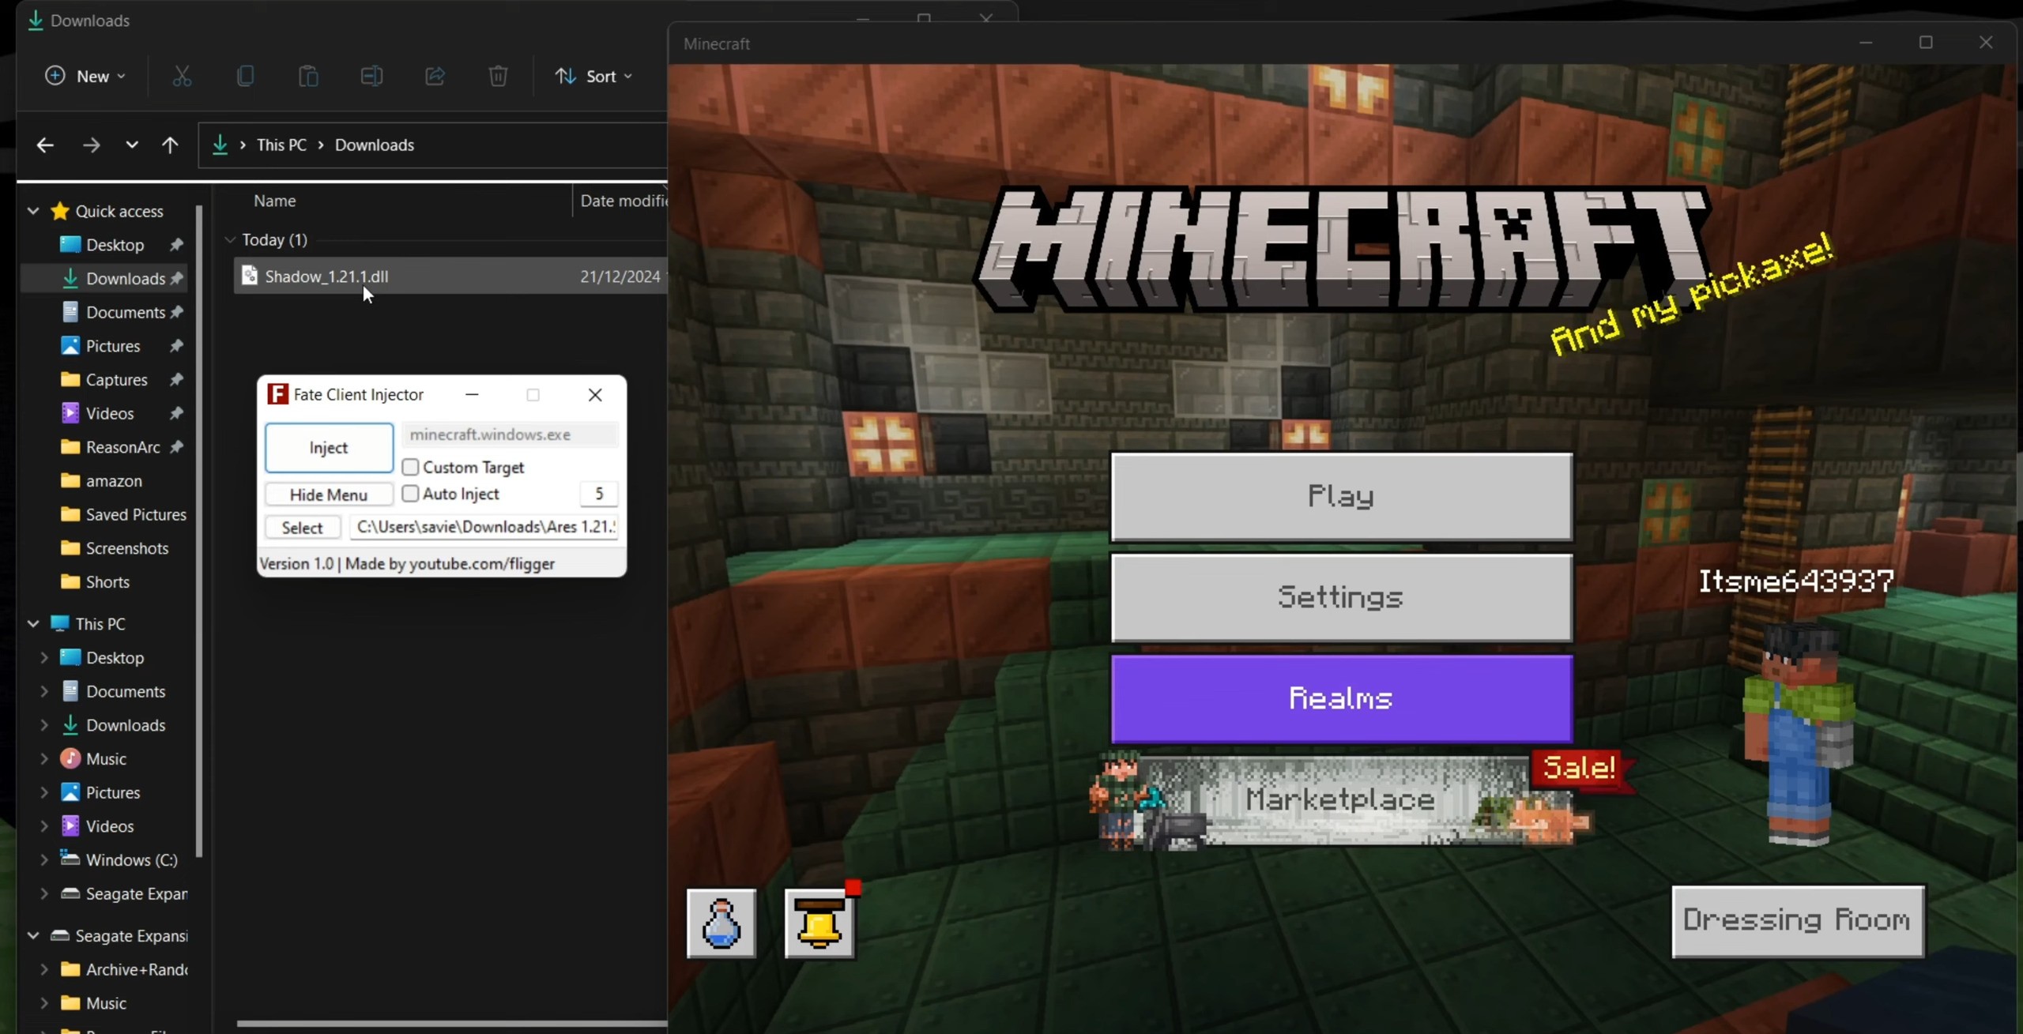Expand Music under This PC
Screen dimensions: 2023x1034
[x=44, y=759]
